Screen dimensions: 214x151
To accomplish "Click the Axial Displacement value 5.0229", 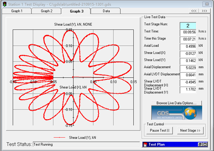I will [188, 68].
